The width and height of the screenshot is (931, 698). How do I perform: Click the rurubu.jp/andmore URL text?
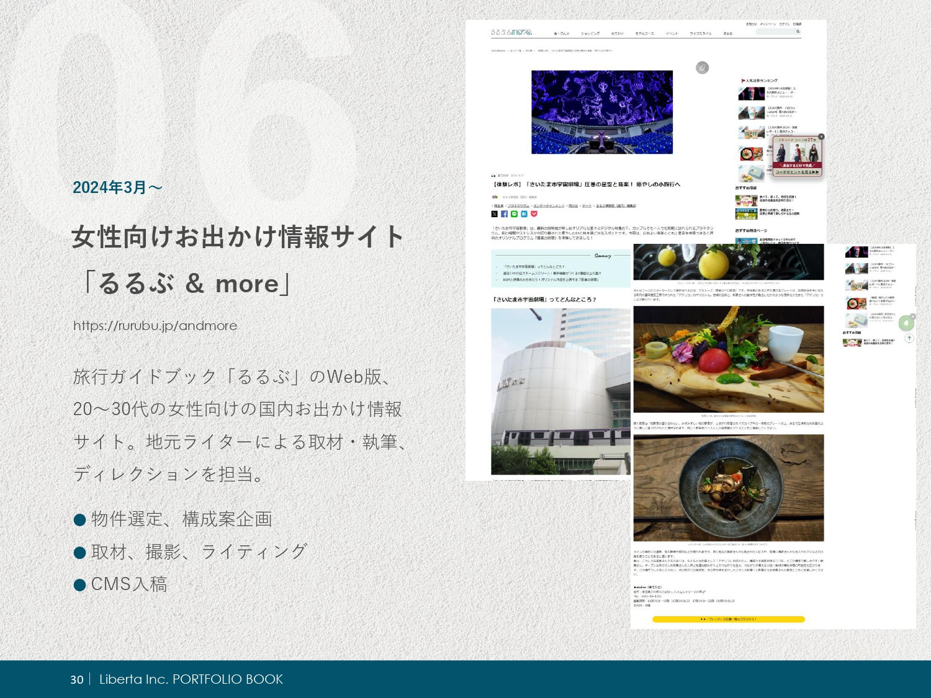[x=155, y=326]
